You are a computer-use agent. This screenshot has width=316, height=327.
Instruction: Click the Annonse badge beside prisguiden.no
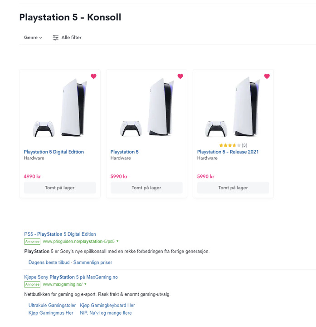pos(32,241)
